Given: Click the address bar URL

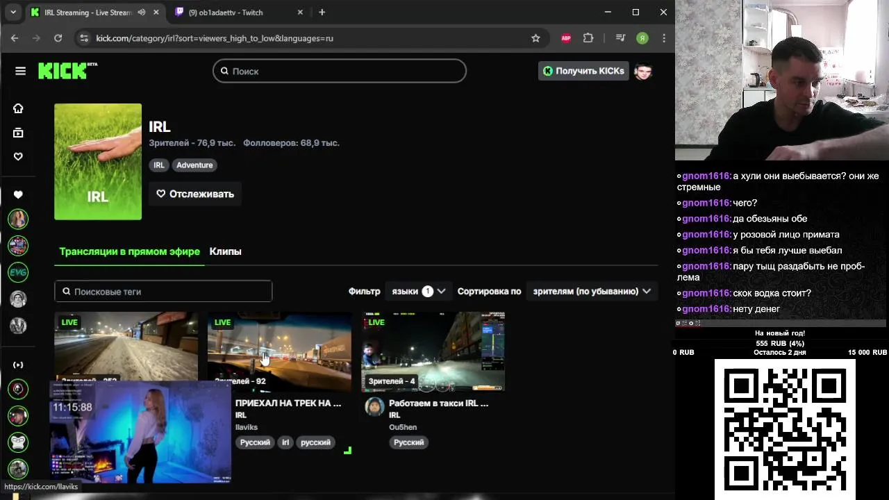Looking at the screenshot, I should [215, 38].
